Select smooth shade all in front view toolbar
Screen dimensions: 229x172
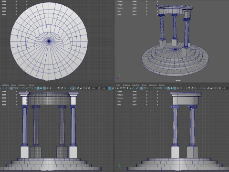[x=38, y=88]
